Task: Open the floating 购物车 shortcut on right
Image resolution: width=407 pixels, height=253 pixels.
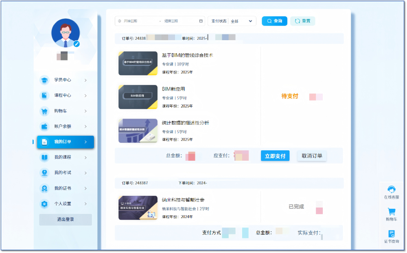Action: pos(392,212)
